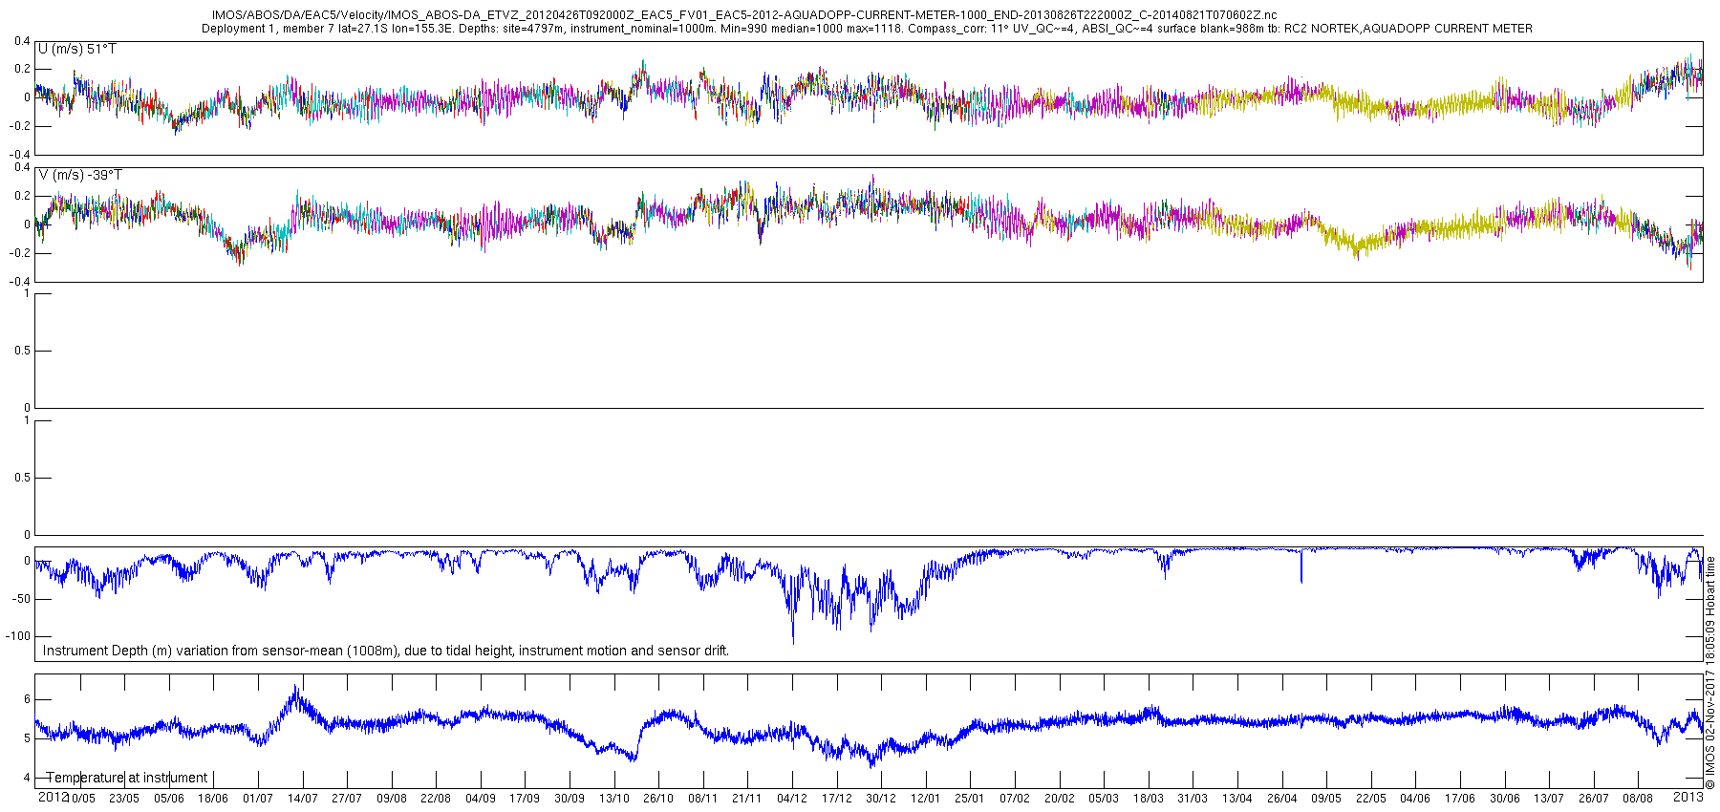Screen dimensions: 1720x812
Task: Select the '13/10' date tick label
Action: 614,799
